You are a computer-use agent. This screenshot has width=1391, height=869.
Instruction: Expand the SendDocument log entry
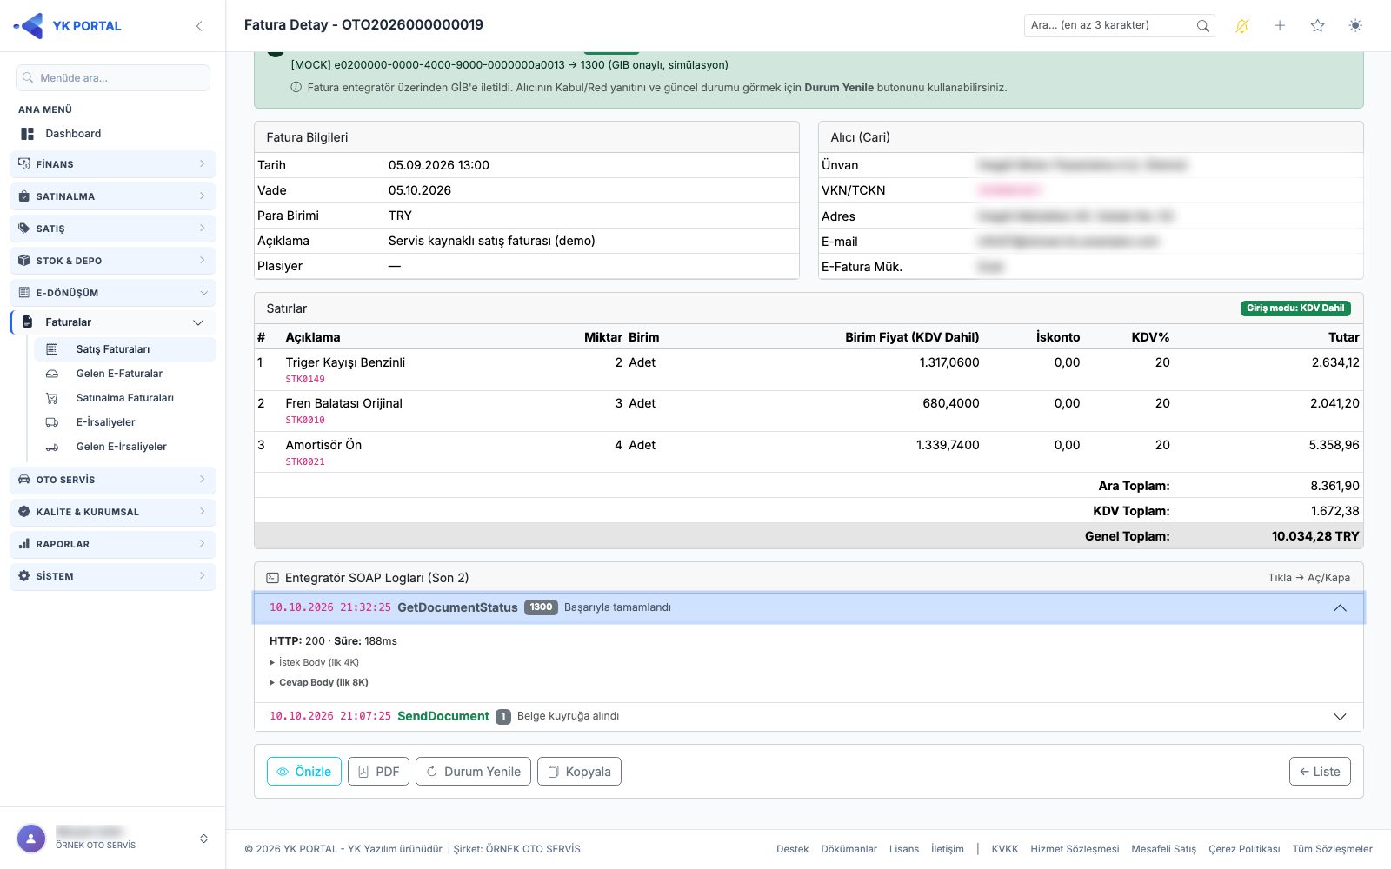809,716
